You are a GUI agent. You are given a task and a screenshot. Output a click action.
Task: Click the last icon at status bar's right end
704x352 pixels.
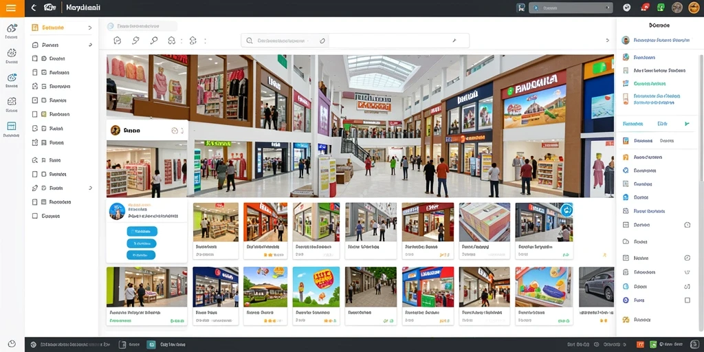pyautogui.click(x=695, y=345)
